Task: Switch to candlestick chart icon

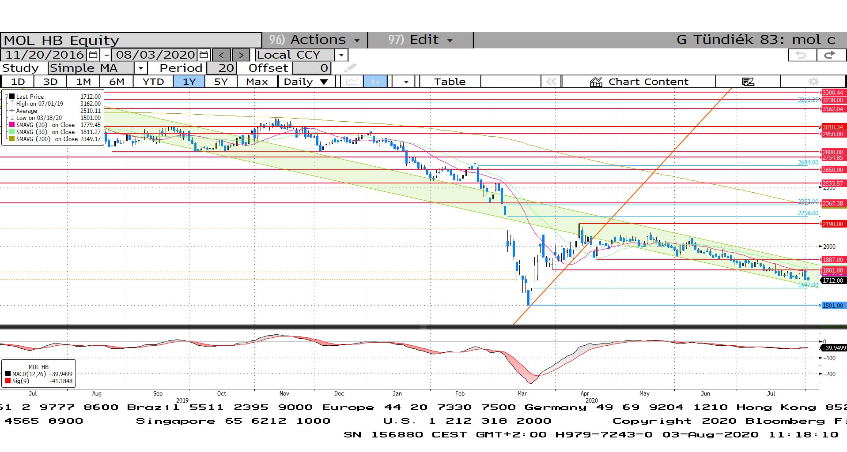Action: click(x=375, y=82)
